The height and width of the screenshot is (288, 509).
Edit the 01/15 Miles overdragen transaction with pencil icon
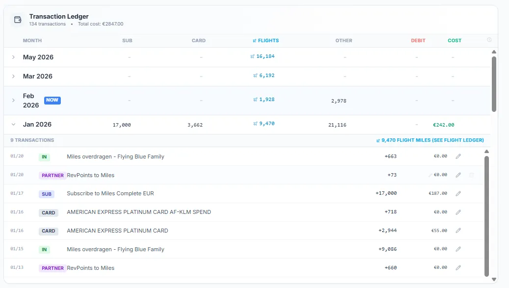point(458,249)
